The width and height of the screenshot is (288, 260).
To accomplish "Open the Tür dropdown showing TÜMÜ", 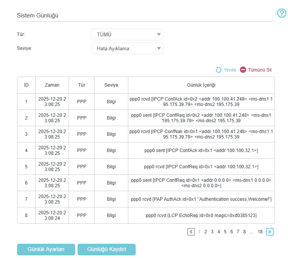I will point(127,34).
